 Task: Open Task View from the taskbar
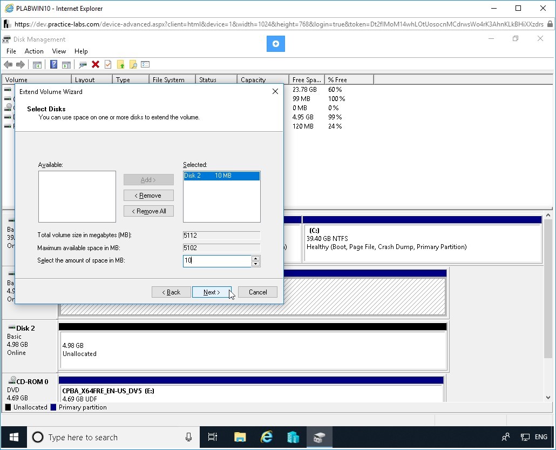[212, 437]
